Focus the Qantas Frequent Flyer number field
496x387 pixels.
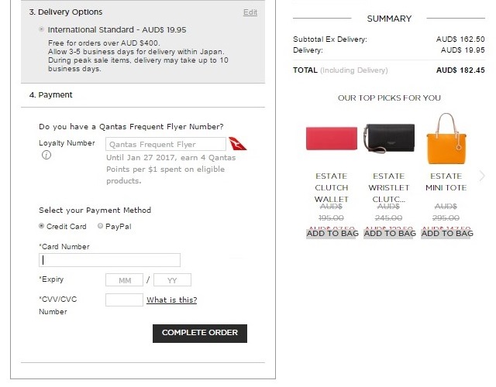tap(166, 144)
